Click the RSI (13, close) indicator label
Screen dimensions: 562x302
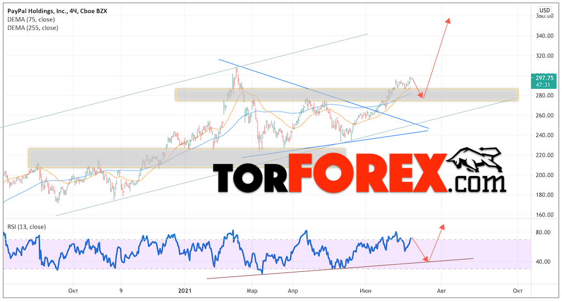pyautogui.click(x=26, y=227)
